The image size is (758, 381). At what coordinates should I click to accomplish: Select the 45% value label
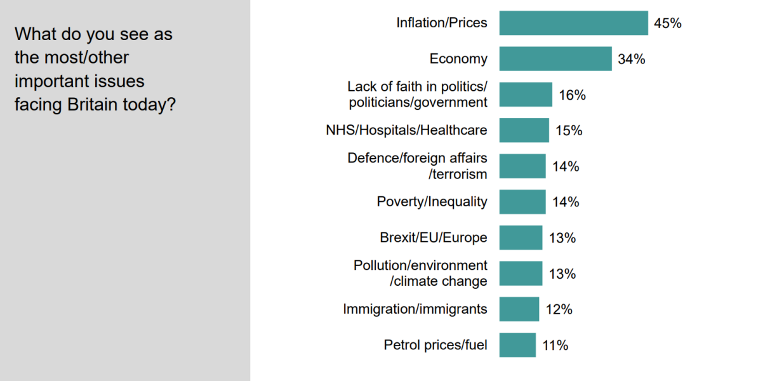click(668, 23)
